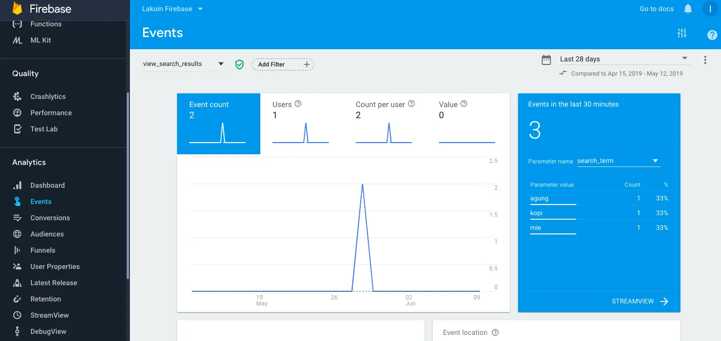Viewport: 721px width, 341px height.
Task: Open Crashlytics in the sidebar
Action: pyautogui.click(x=48, y=96)
